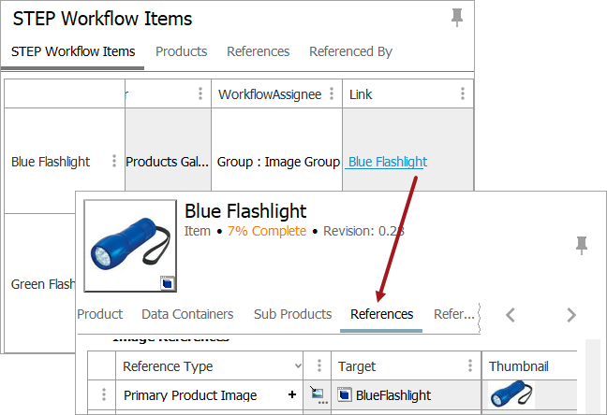Follow the Blue Flashlight link
The width and height of the screenshot is (607, 415).
tap(387, 162)
